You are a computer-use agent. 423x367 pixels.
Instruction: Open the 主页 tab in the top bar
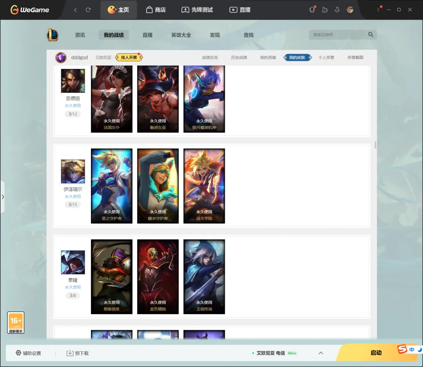[x=118, y=10]
